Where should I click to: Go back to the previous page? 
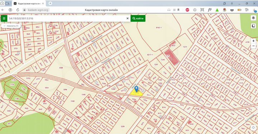pos(3,10)
